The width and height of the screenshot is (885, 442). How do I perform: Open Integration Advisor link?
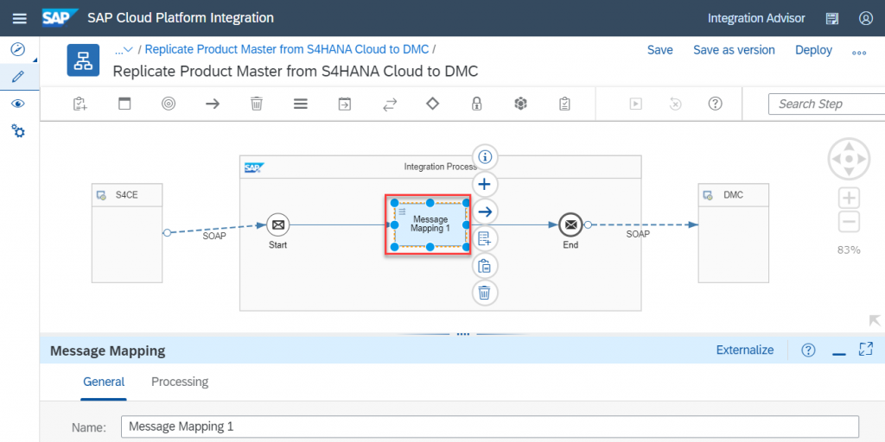point(756,18)
